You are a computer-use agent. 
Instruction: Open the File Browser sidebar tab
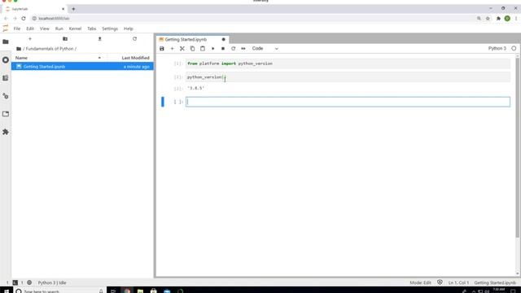pyautogui.click(x=6, y=42)
